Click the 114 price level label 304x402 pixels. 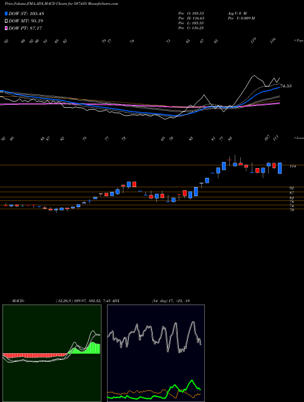pyautogui.click(x=292, y=166)
